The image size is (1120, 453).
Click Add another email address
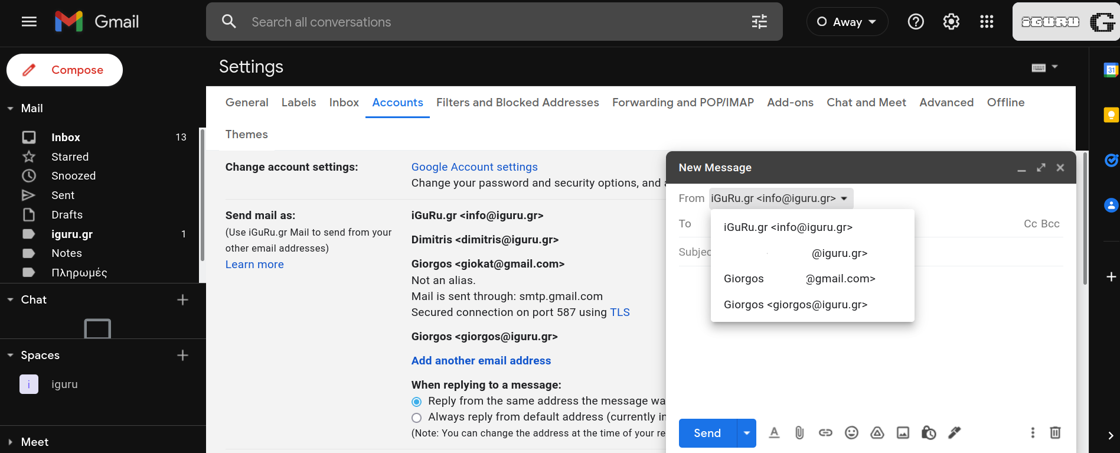(481, 361)
